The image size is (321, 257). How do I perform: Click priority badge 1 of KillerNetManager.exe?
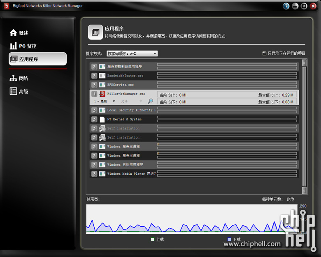click(94, 94)
